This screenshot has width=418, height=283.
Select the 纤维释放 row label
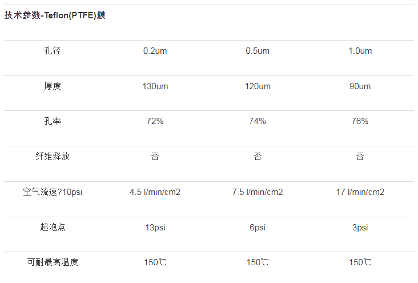53,156
